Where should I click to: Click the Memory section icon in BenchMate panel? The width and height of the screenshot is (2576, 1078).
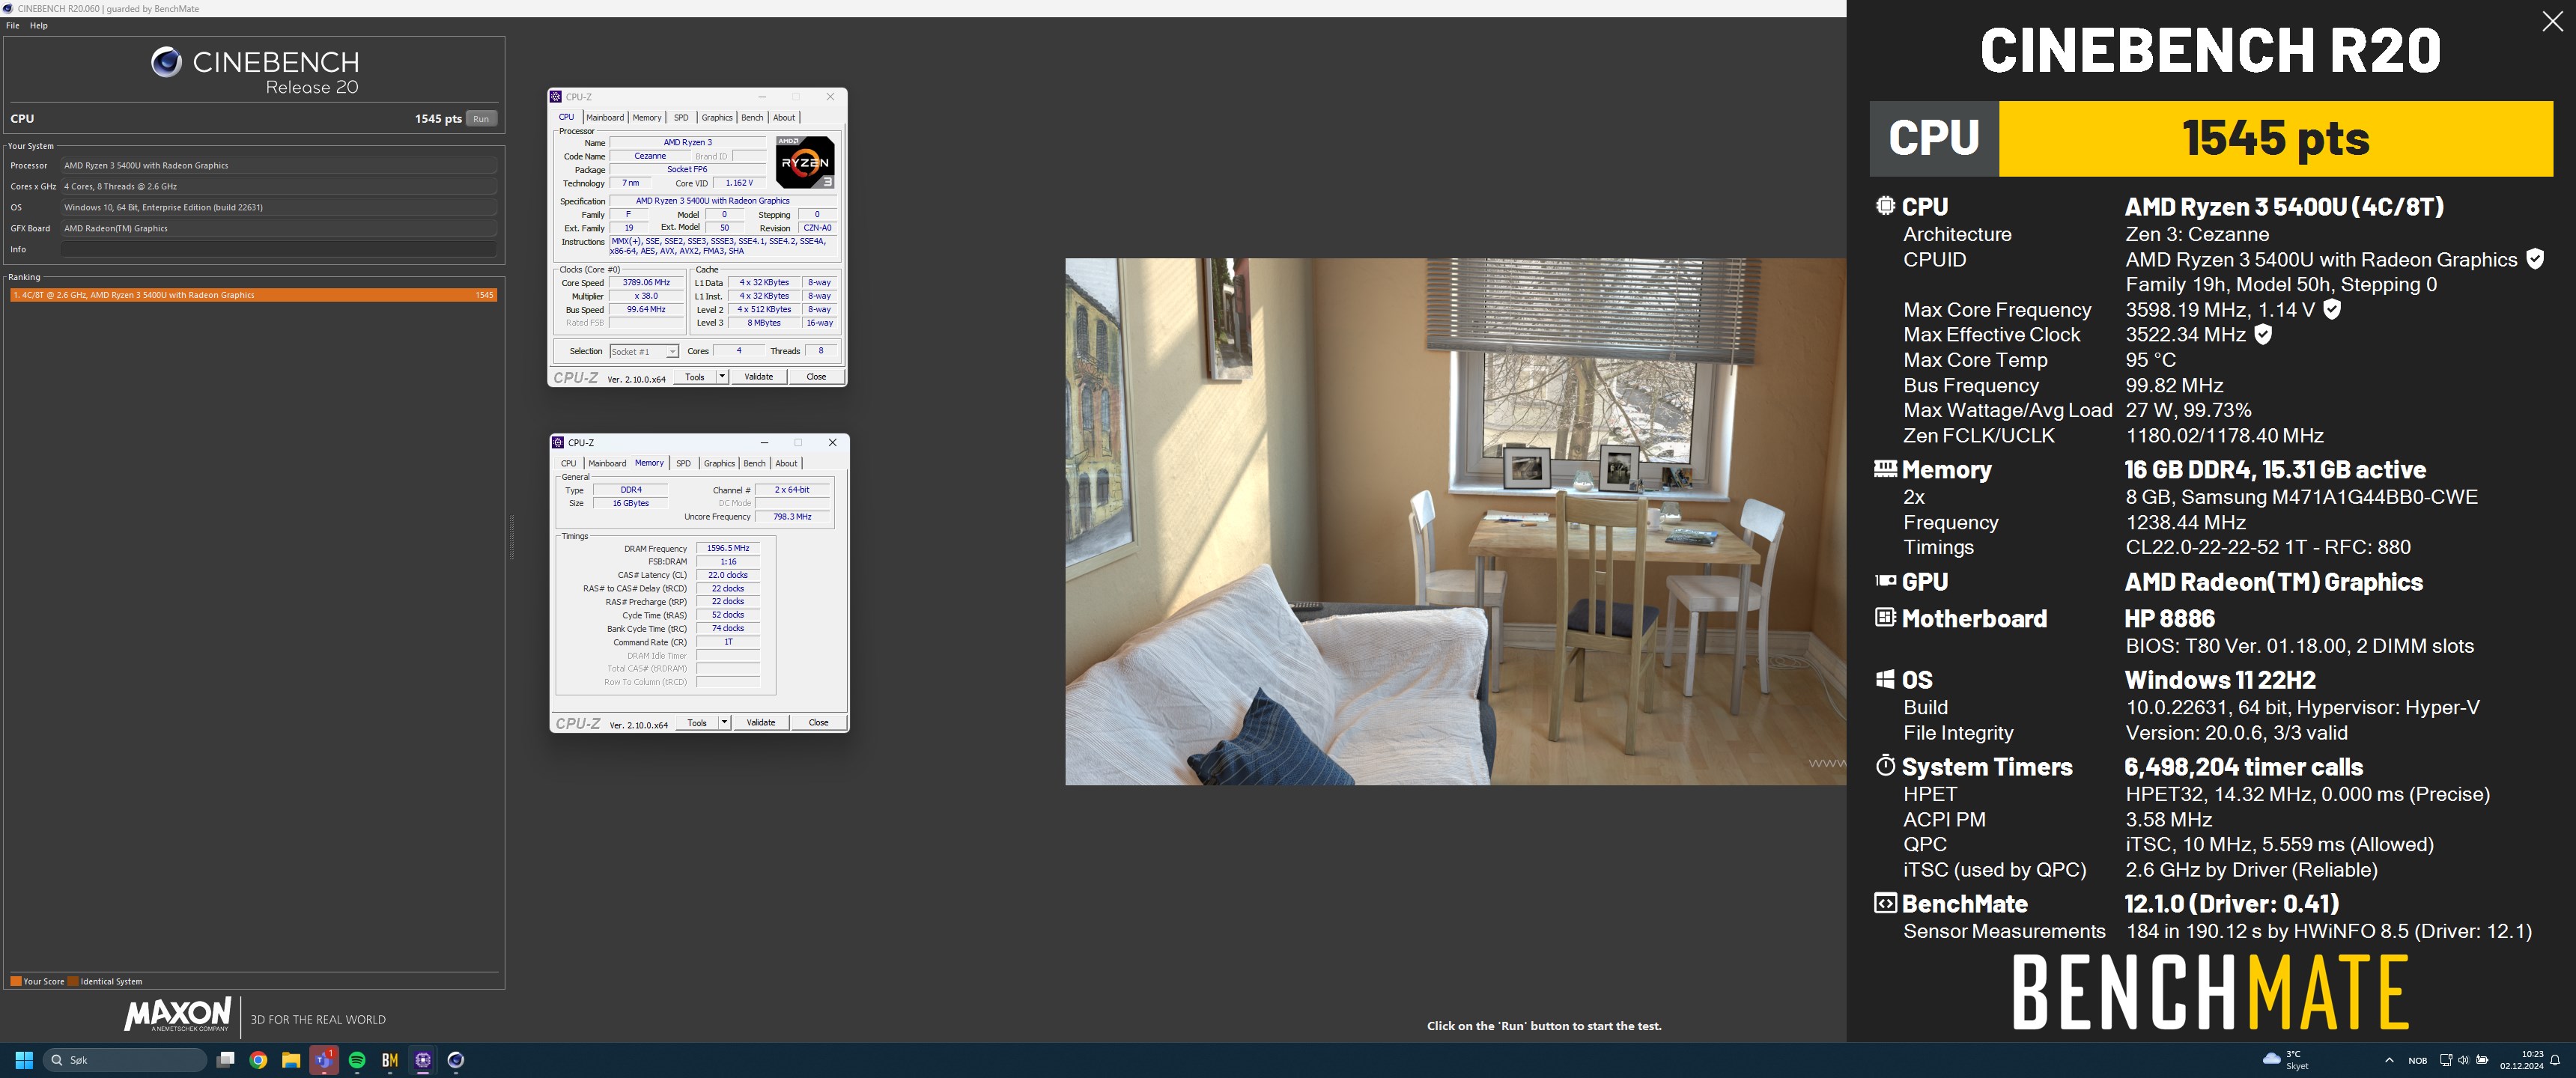click(1885, 468)
